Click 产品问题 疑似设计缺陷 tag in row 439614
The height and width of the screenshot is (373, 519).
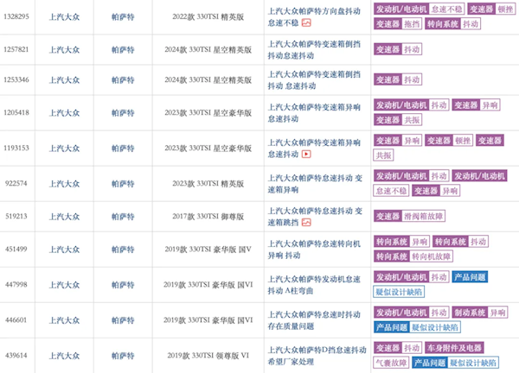[x=455, y=363]
